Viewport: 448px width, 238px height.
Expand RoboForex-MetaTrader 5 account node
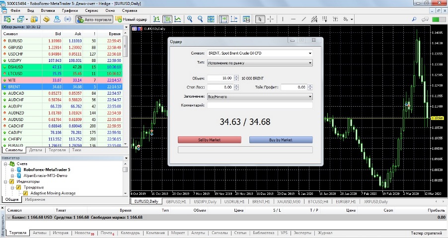point(12,170)
